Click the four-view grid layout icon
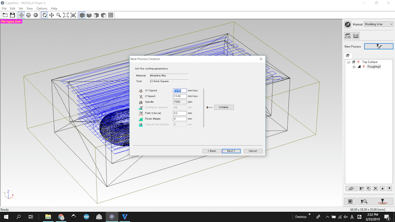 tap(111, 15)
